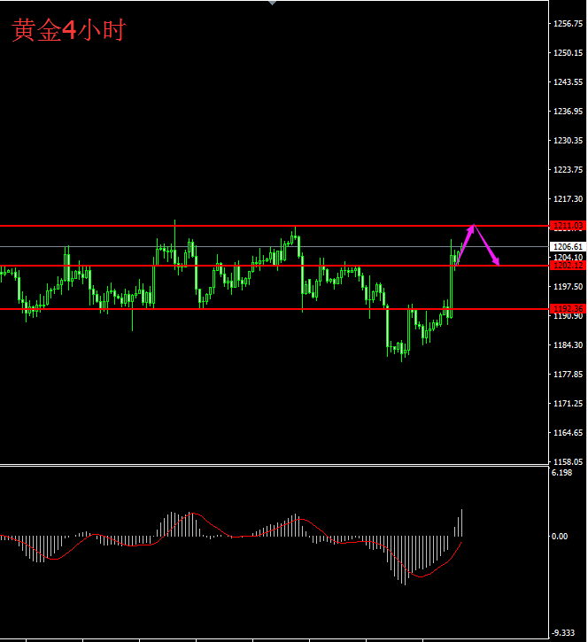Click the chart shift triangle marker at the top
Viewport: 588px width, 642px height.
pyautogui.click(x=272, y=3)
